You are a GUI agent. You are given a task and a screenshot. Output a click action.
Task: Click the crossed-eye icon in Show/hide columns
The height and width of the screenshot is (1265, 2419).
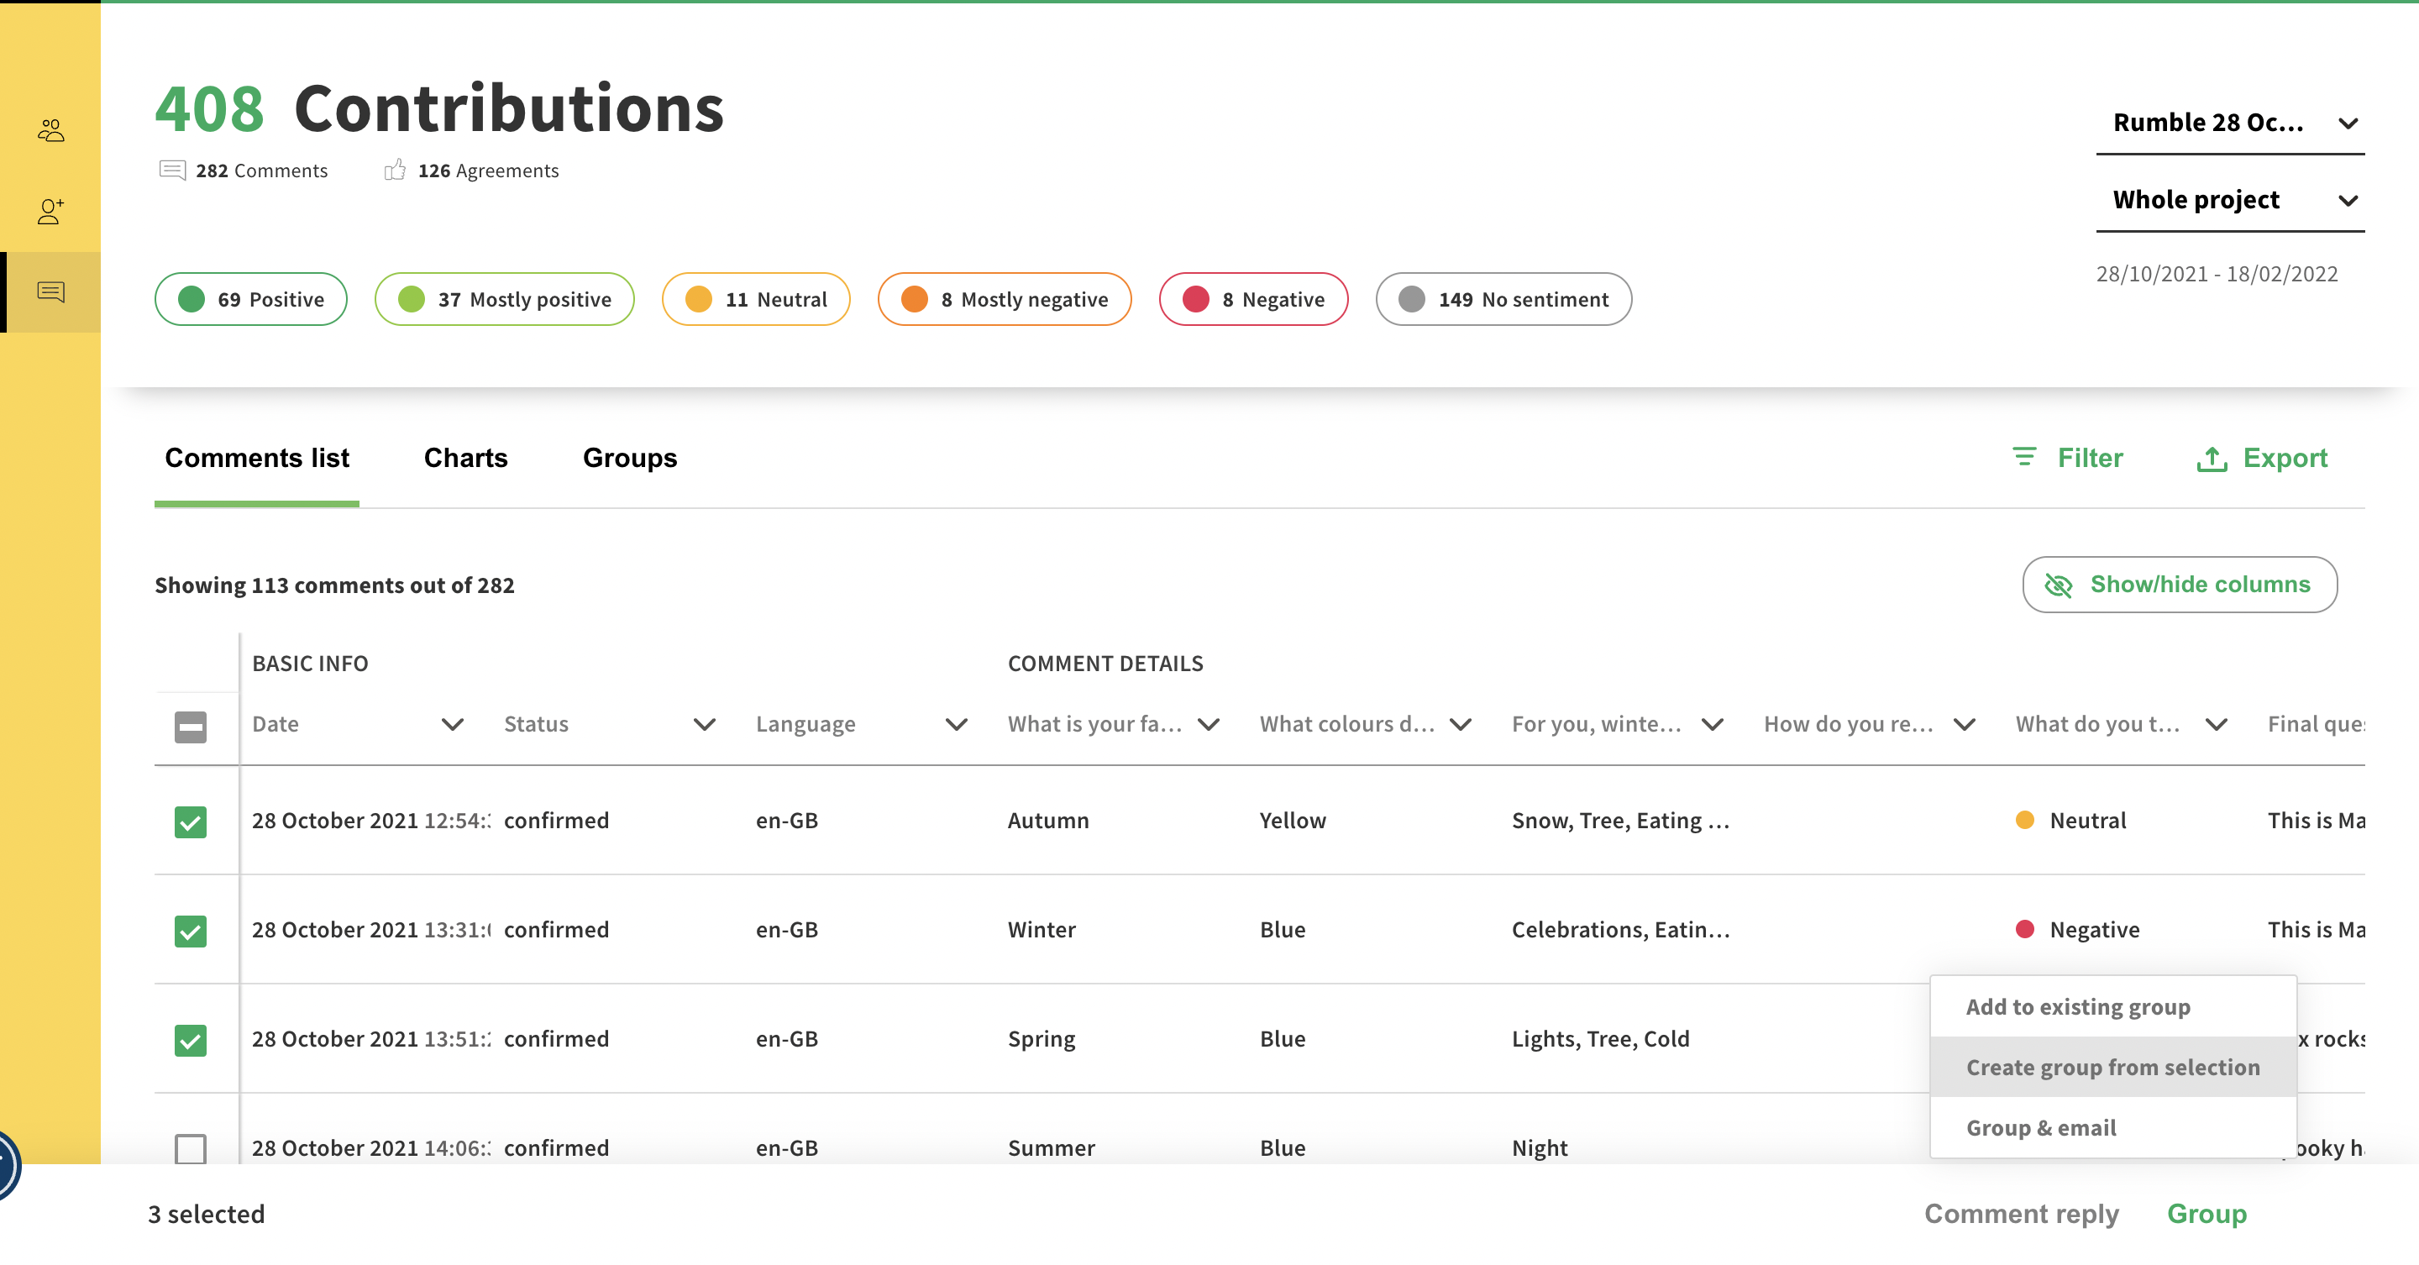pos(2058,585)
